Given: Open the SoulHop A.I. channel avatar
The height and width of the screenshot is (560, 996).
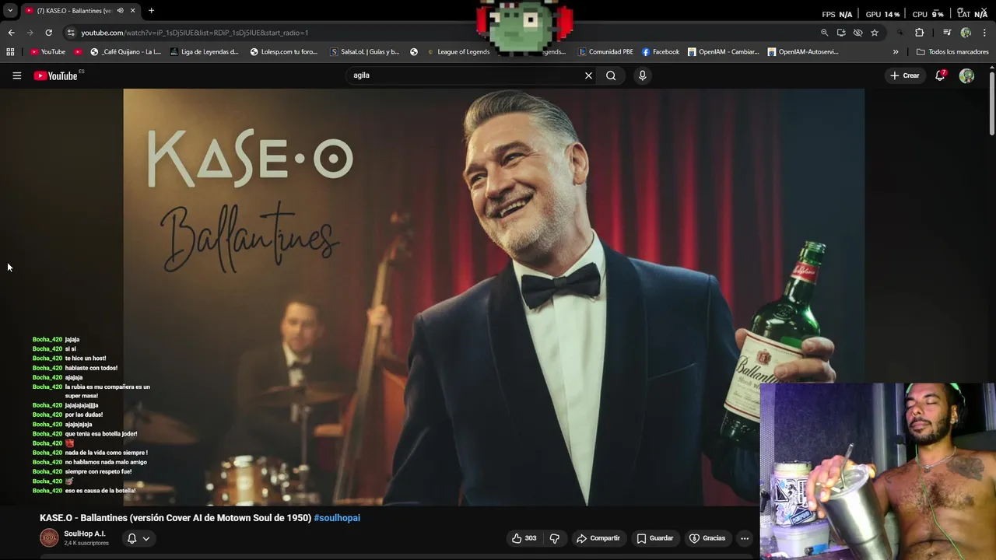Looking at the screenshot, I should point(49,537).
